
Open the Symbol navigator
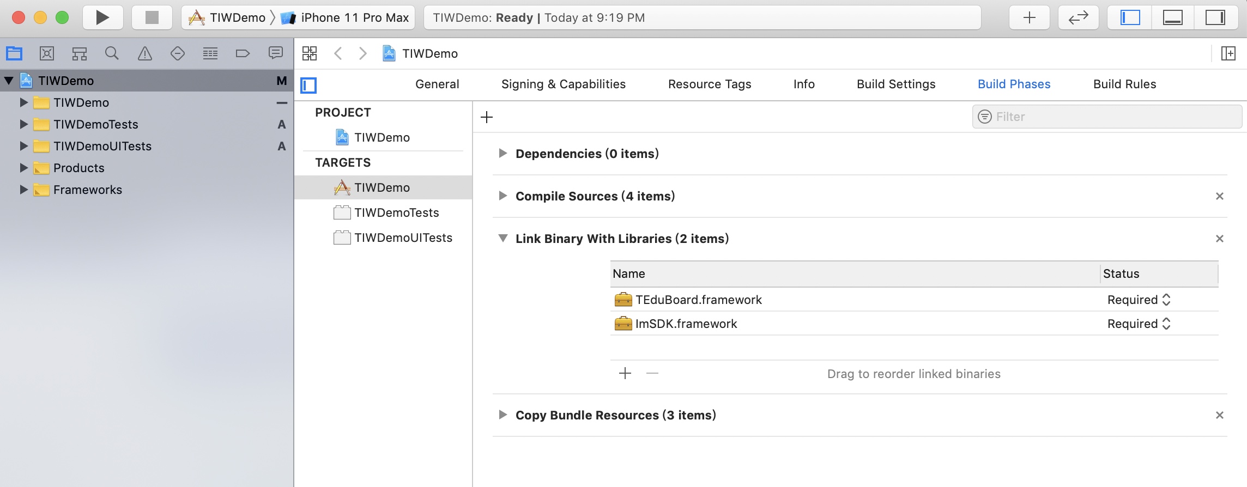[x=80, y=53]
